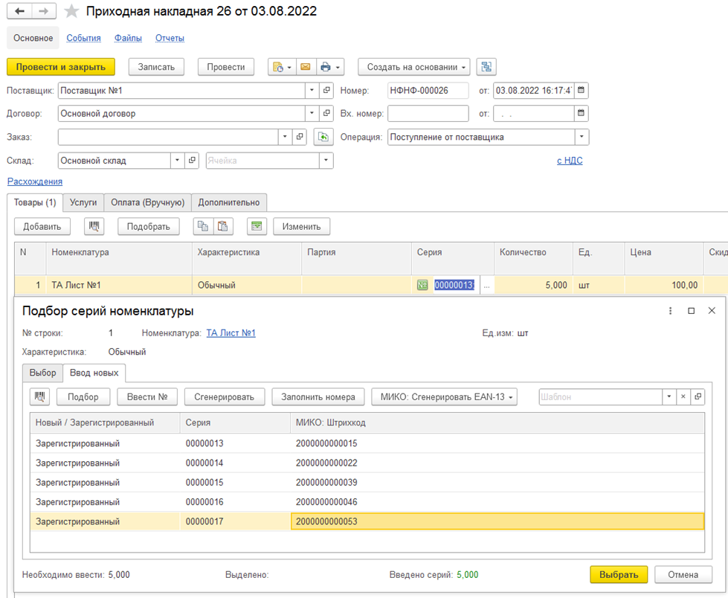The width and height of the screenshot is (728, 598).
Task: Open the Заказ record with the open icon
Action: click(x=300, y=137)
